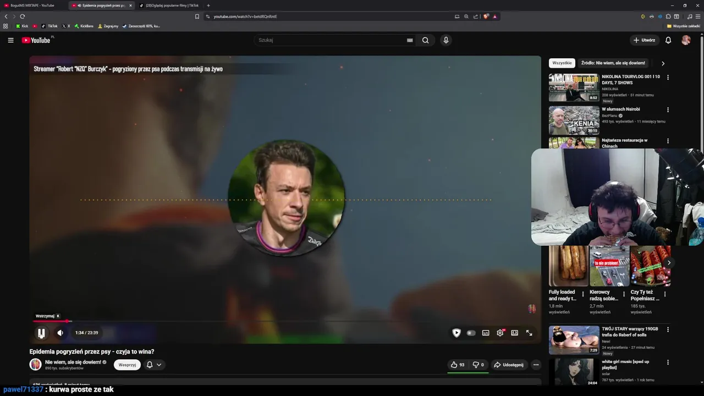Open the apps grid in bookmarks bar
704x396 pixels.
(x=5, y=26)
